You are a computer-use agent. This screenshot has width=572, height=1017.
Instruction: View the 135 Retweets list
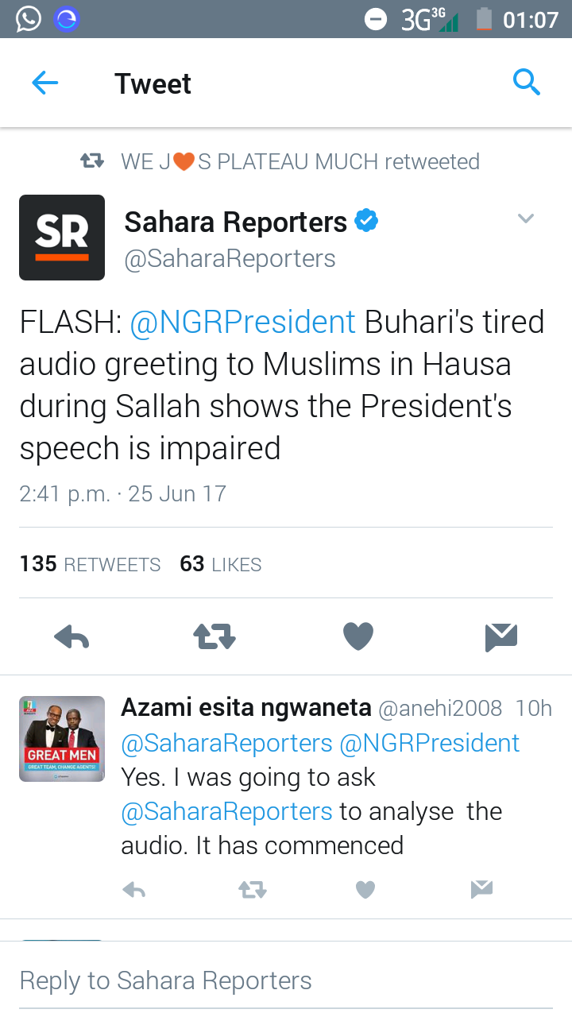click(90, 564)
